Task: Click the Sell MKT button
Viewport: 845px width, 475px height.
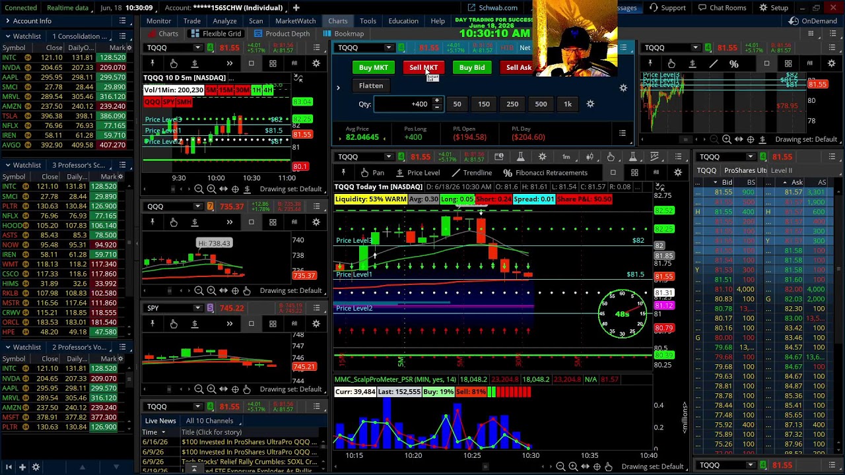Action: pyautogui.click(x=423, y=67)
